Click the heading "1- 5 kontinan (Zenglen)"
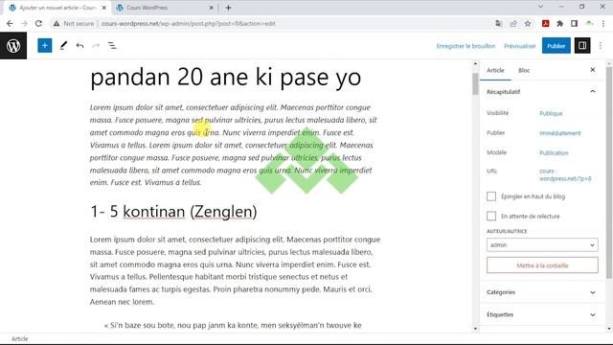 click(173, 212)
